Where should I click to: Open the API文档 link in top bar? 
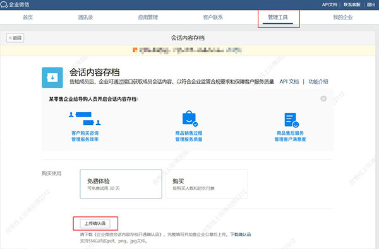pyautogui.click(x=330, y=4)
